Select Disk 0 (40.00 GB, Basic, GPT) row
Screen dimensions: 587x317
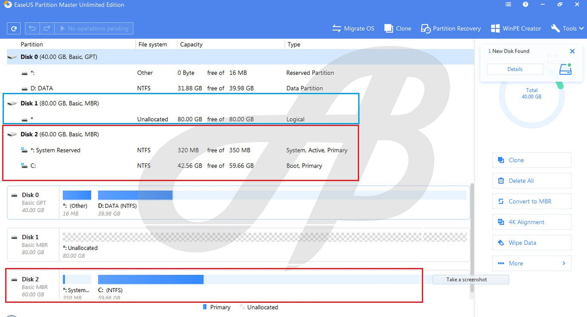[240, 57]
